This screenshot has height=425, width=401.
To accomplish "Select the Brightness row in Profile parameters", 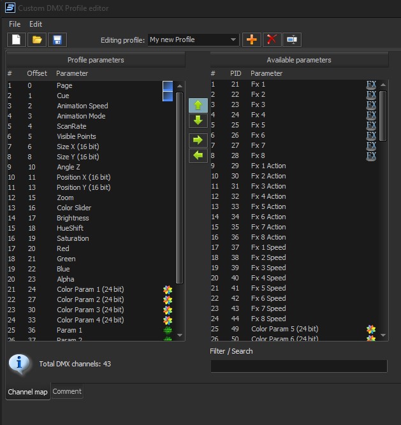I will tap(73, 218).
